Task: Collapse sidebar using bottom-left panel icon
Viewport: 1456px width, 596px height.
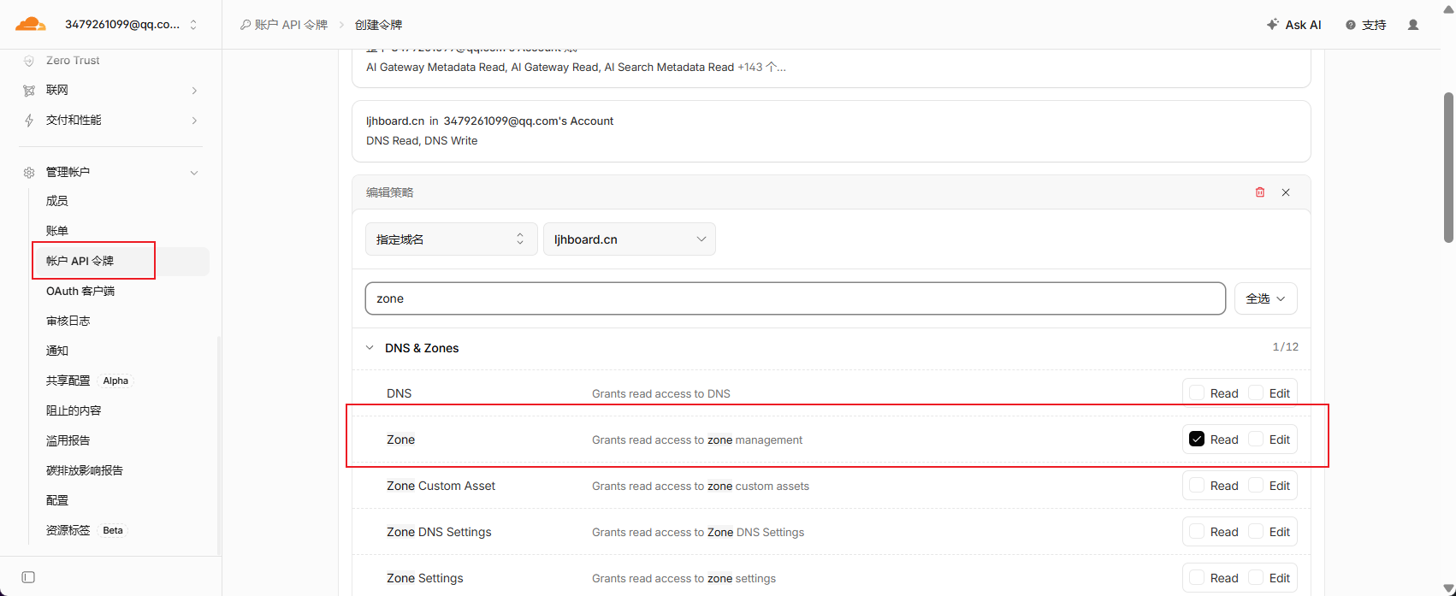Action: click(x=28, y=577)
